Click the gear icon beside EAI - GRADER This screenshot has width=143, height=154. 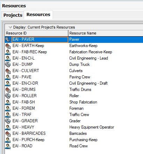8,121
